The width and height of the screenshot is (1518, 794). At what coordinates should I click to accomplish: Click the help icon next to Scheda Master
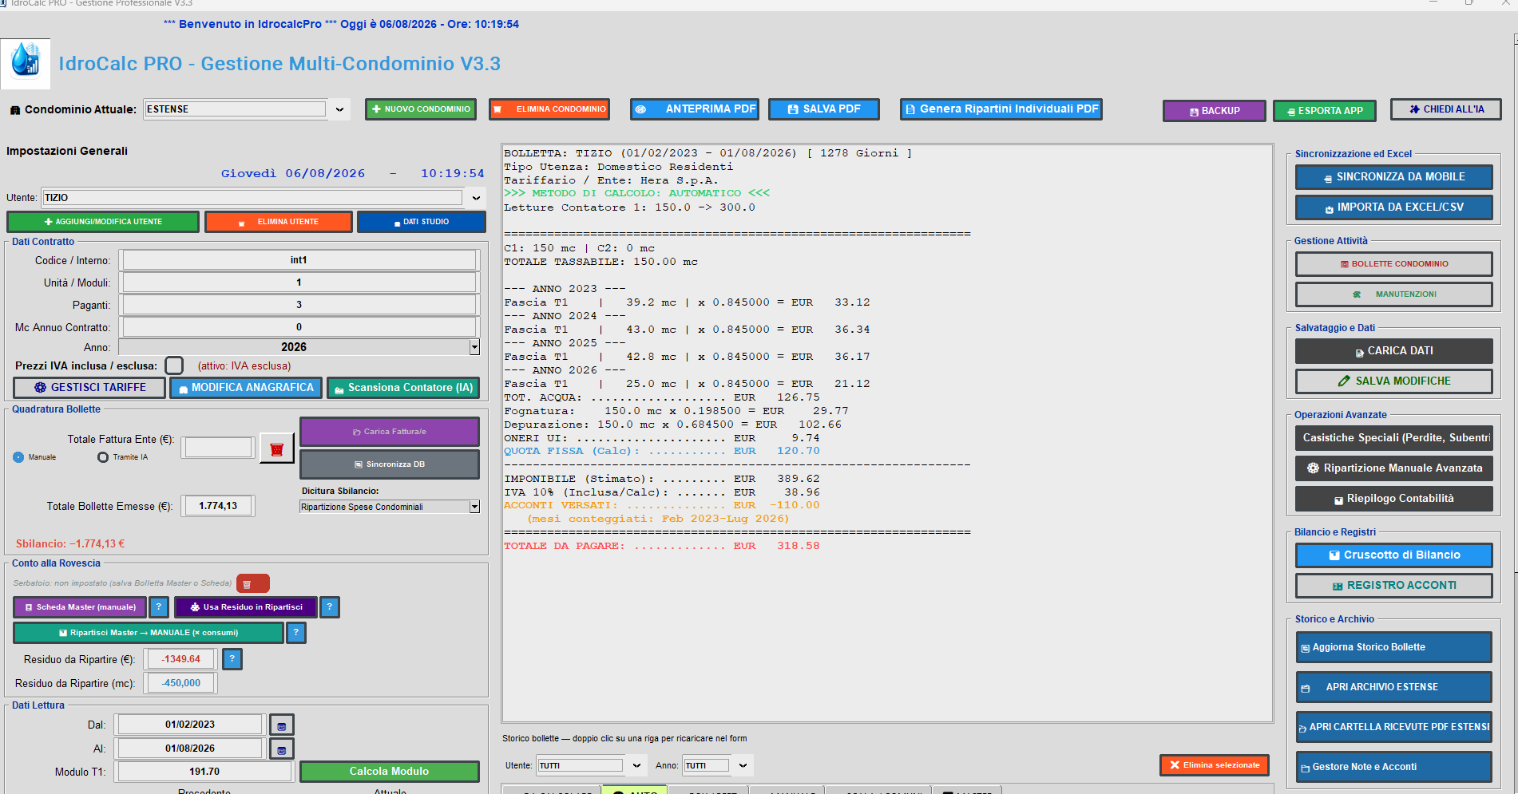(159, 607)
